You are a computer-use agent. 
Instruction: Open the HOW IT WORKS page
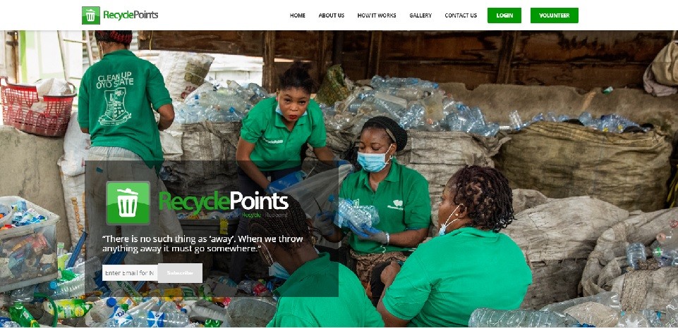coord(377,15)
